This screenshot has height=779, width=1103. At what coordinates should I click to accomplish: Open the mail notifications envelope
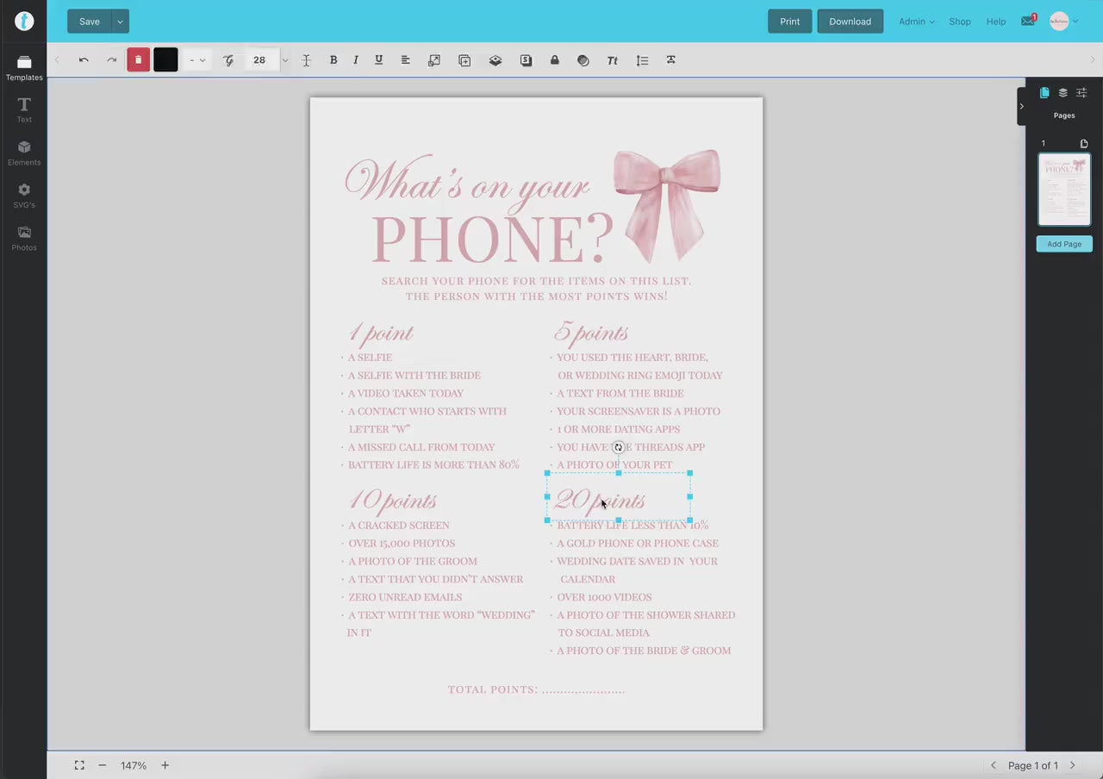tap(1027, 22)
